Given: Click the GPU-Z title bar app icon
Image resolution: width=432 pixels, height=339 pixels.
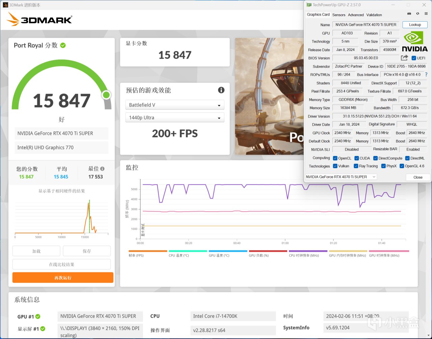Looking at the screenshot, I should click(x=309, y=5).
